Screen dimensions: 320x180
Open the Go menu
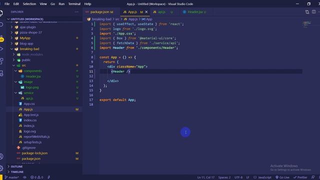point(52,4)
